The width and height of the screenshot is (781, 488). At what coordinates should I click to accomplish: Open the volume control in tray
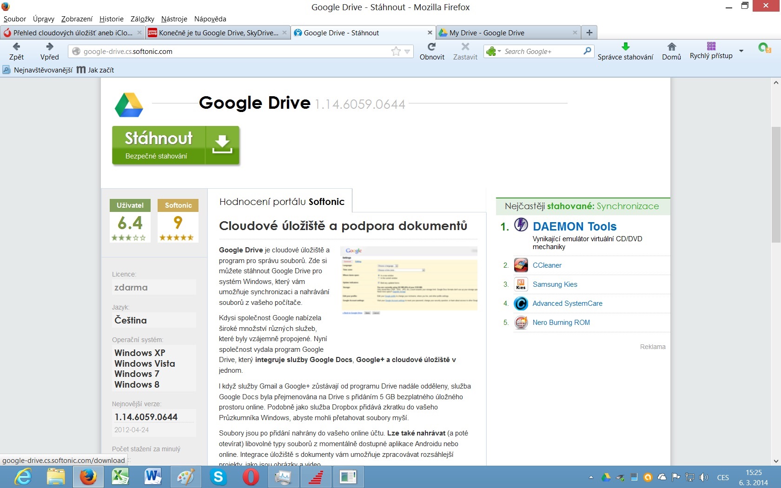tap(704, 477)
